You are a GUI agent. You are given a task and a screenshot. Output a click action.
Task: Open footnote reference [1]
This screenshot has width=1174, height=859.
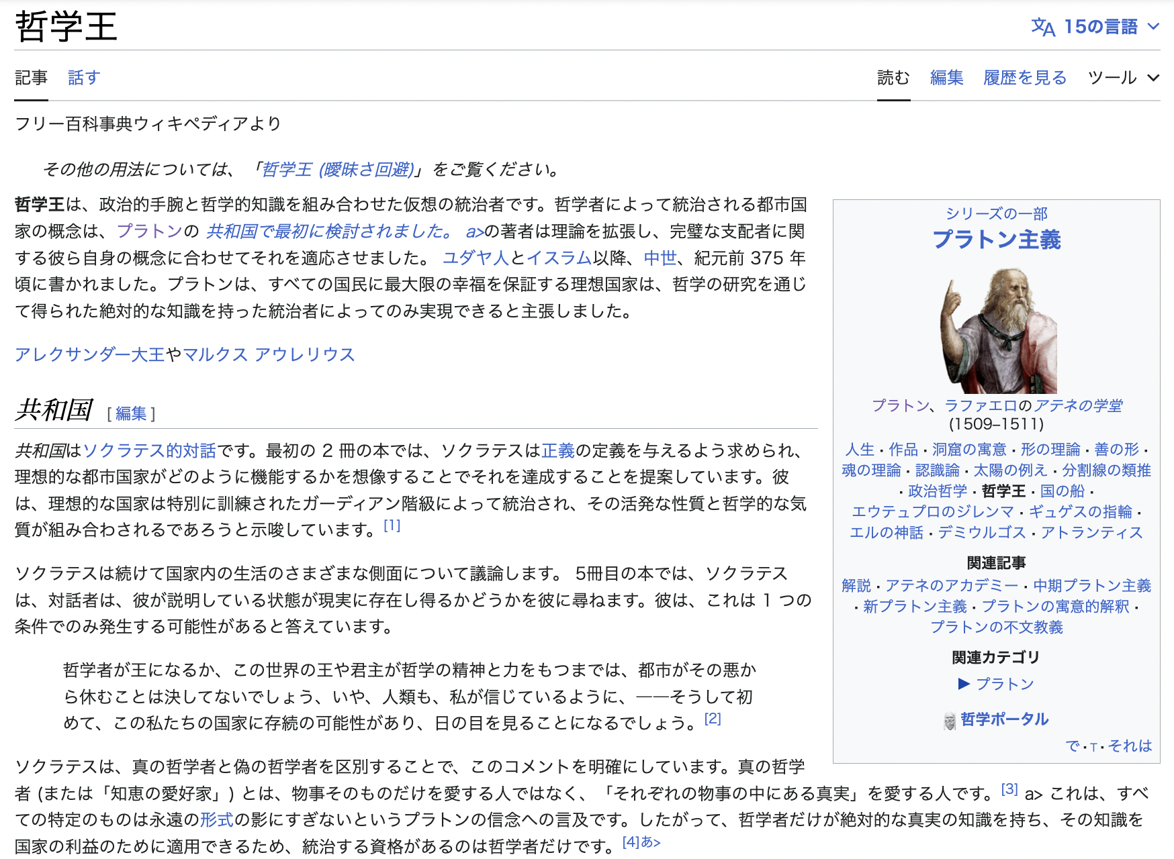click(392, 525)
